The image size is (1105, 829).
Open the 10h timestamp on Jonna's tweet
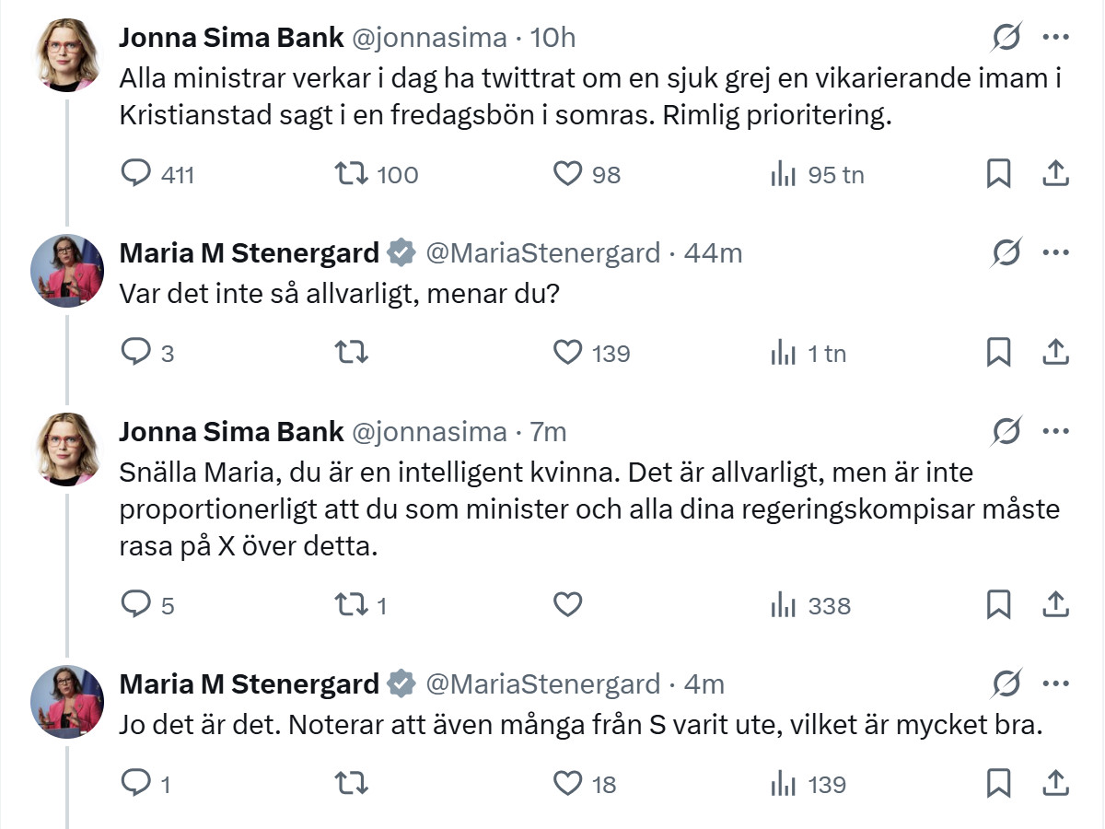point(554,38)
